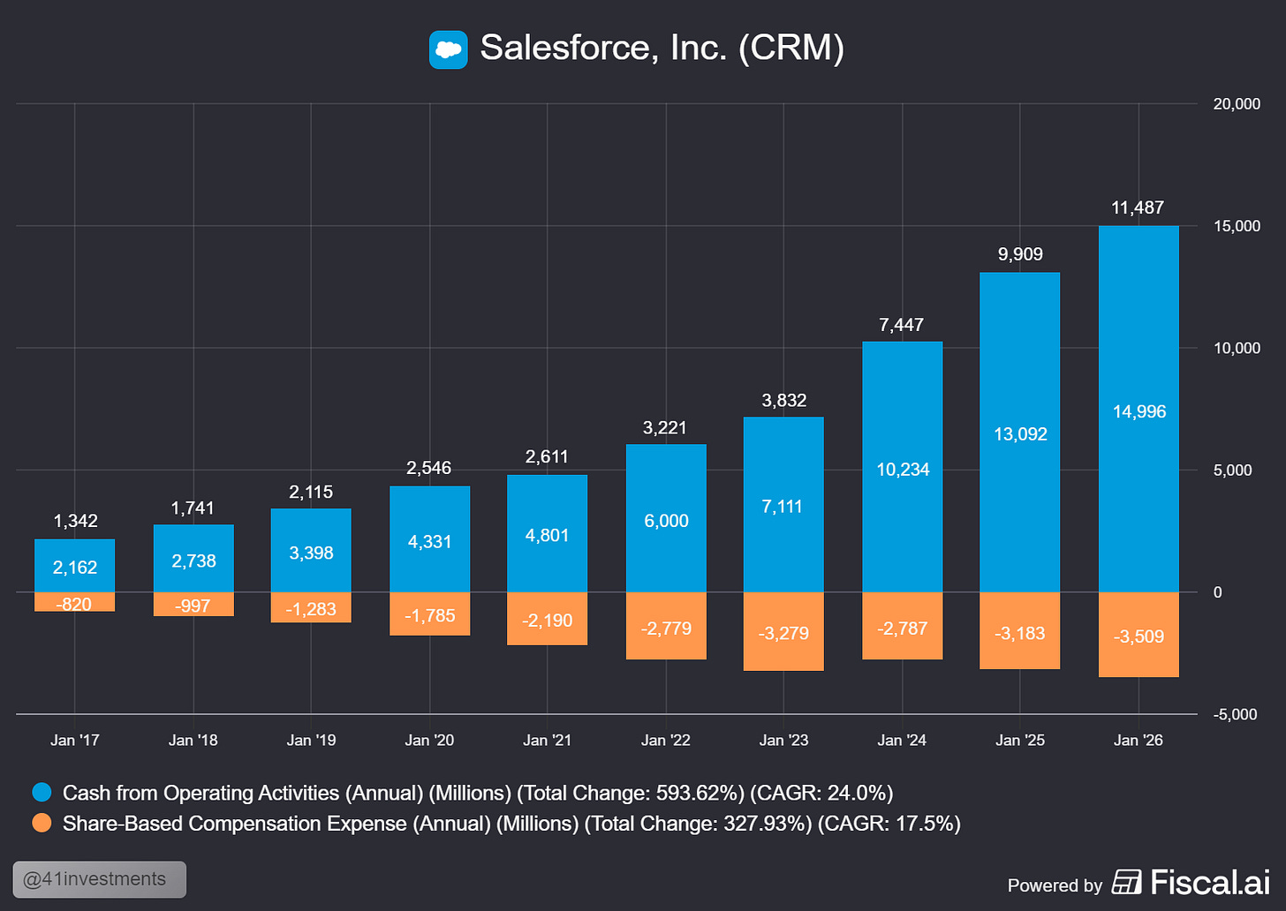This screenshot has height=911, width=1286.
Task: Click the "3,221" total above Jan '22
Action: click(x=665, y=428)
